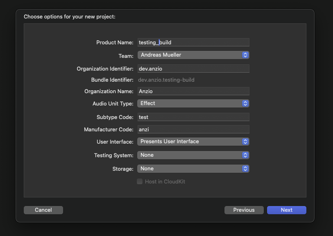Click the blue chevron icon beside Andreas Mueller
The width and height of the screenshot is (333, 236).
(245, 55)
